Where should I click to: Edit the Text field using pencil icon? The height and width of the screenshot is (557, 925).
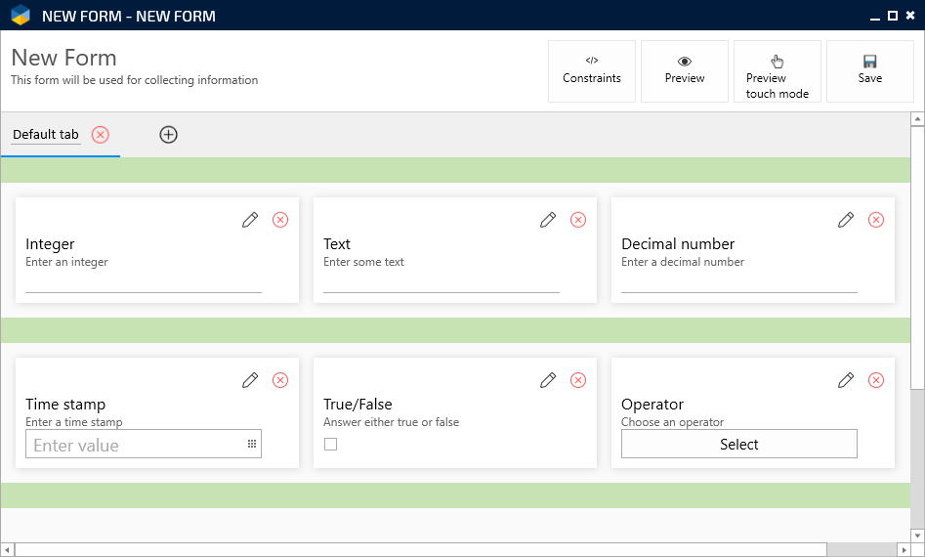coord(548,220)
